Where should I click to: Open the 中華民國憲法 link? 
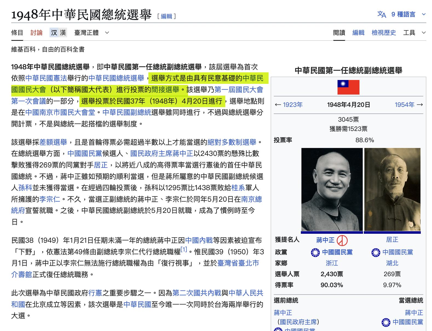pyautogui.click(x=46, y=78)
